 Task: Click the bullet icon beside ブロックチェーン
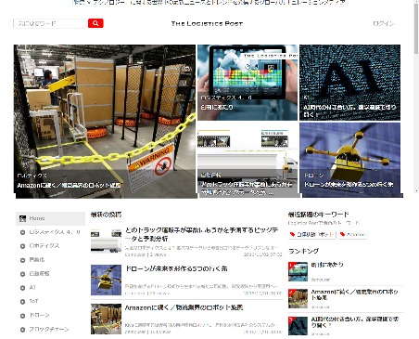[x=22, y=330]
